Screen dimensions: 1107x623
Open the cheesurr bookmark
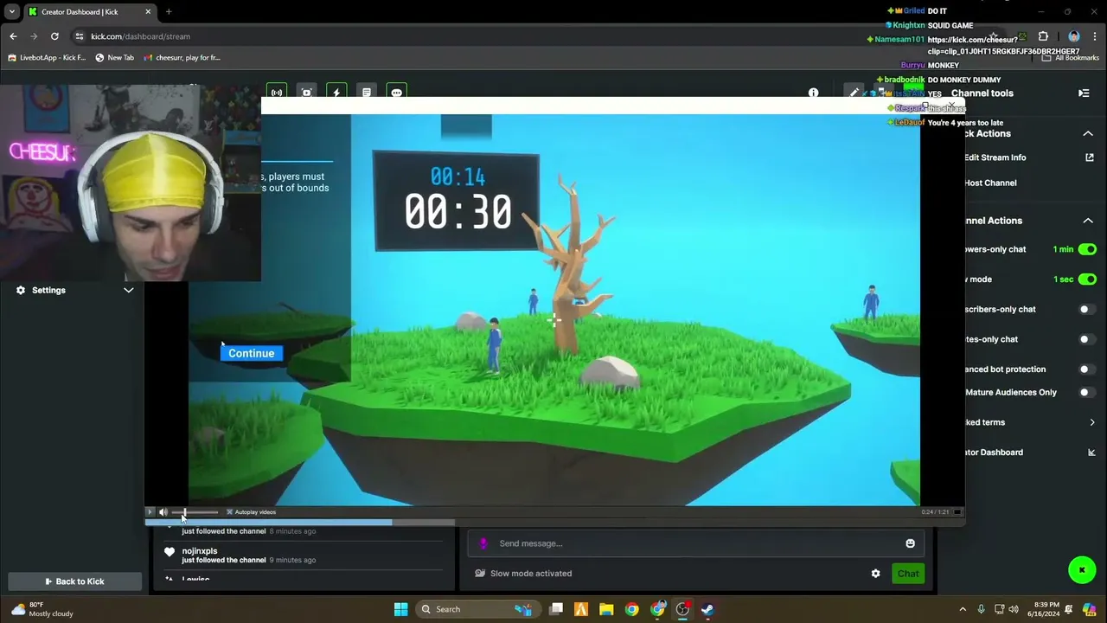coord(182,58)
